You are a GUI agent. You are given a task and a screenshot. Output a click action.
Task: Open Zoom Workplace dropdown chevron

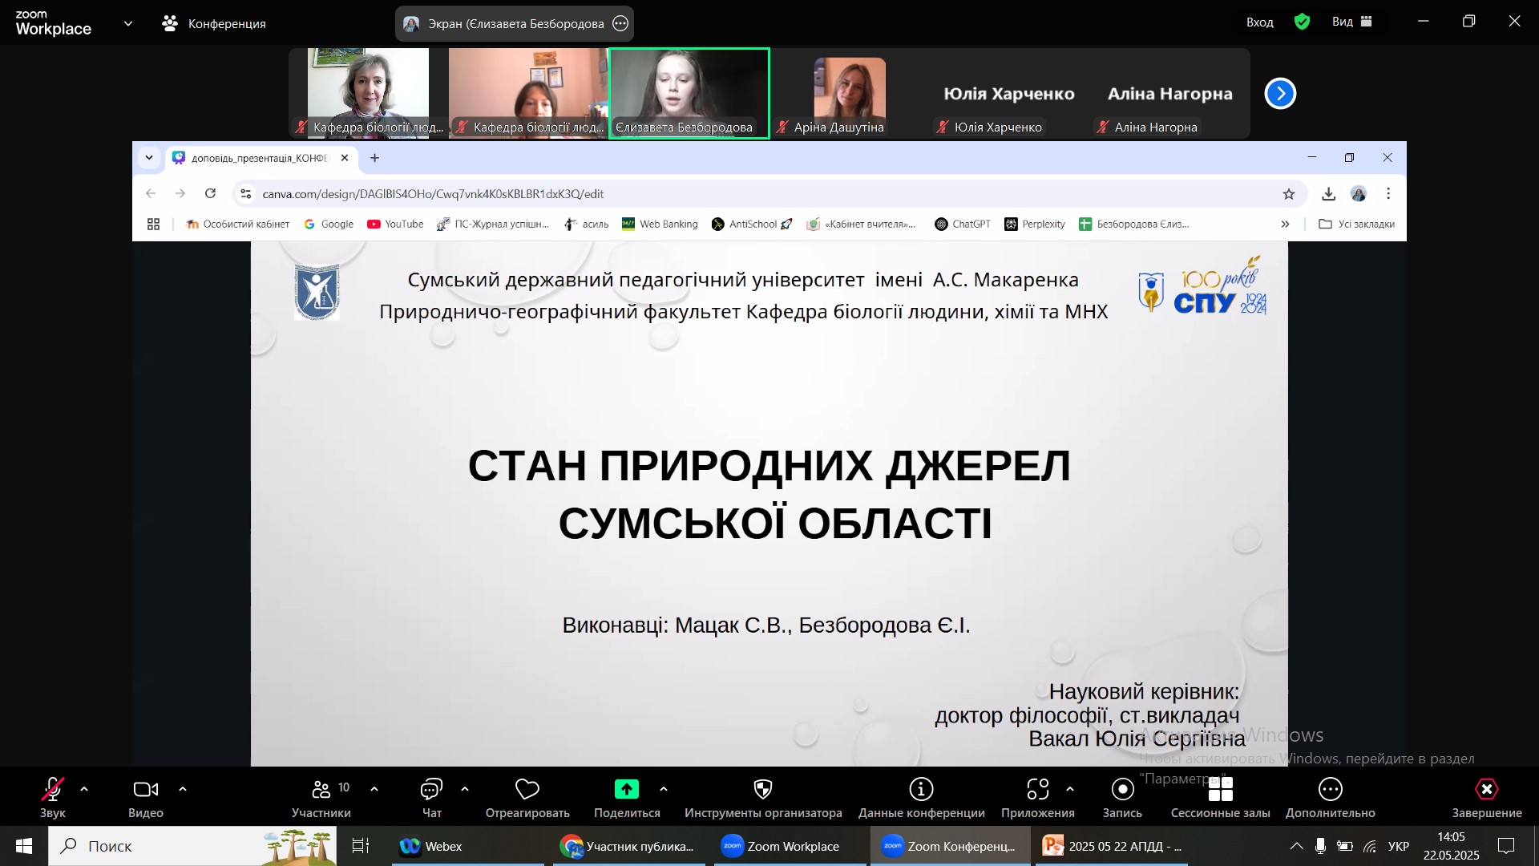(128, 23)
